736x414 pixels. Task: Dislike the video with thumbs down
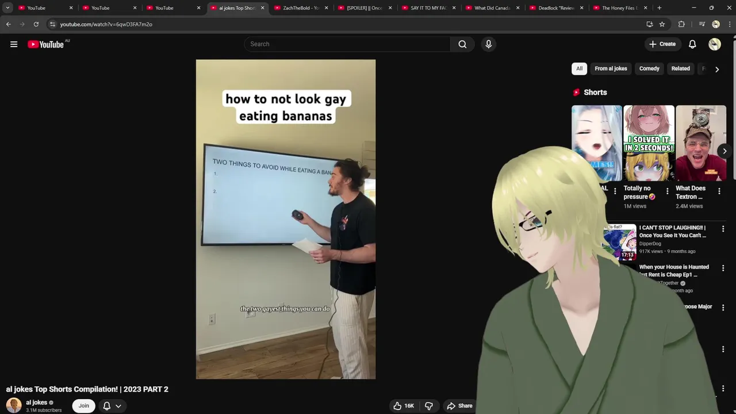pos(429,406)
